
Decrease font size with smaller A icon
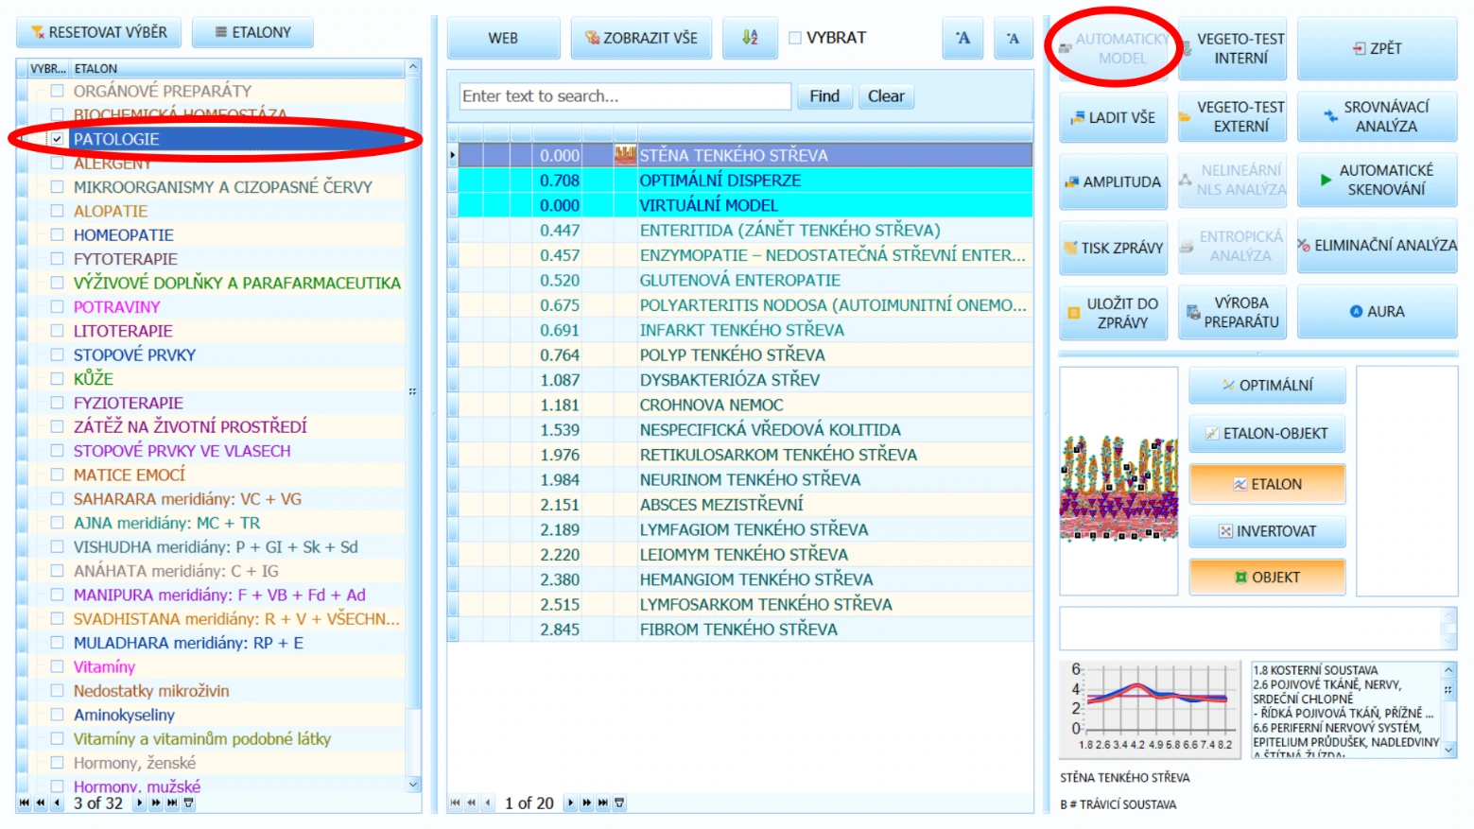coord(1013,38)
